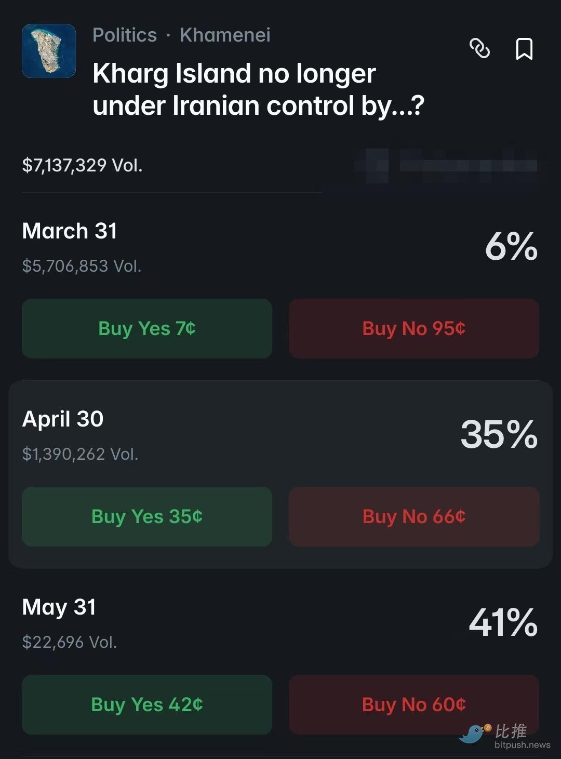This screenshot has width=561, height=759.
Task: Buy Yes at 7¢ for March 31
Action: pos(147,328)
